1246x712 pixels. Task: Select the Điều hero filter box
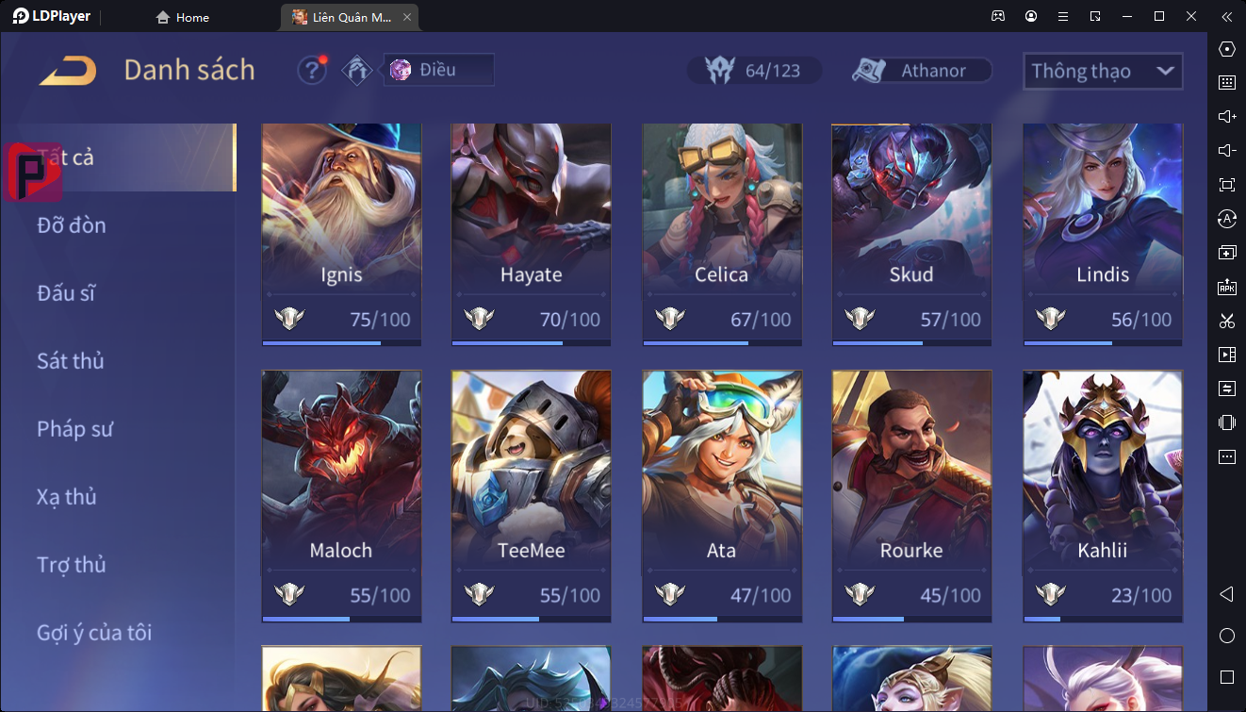click(438, 70)
